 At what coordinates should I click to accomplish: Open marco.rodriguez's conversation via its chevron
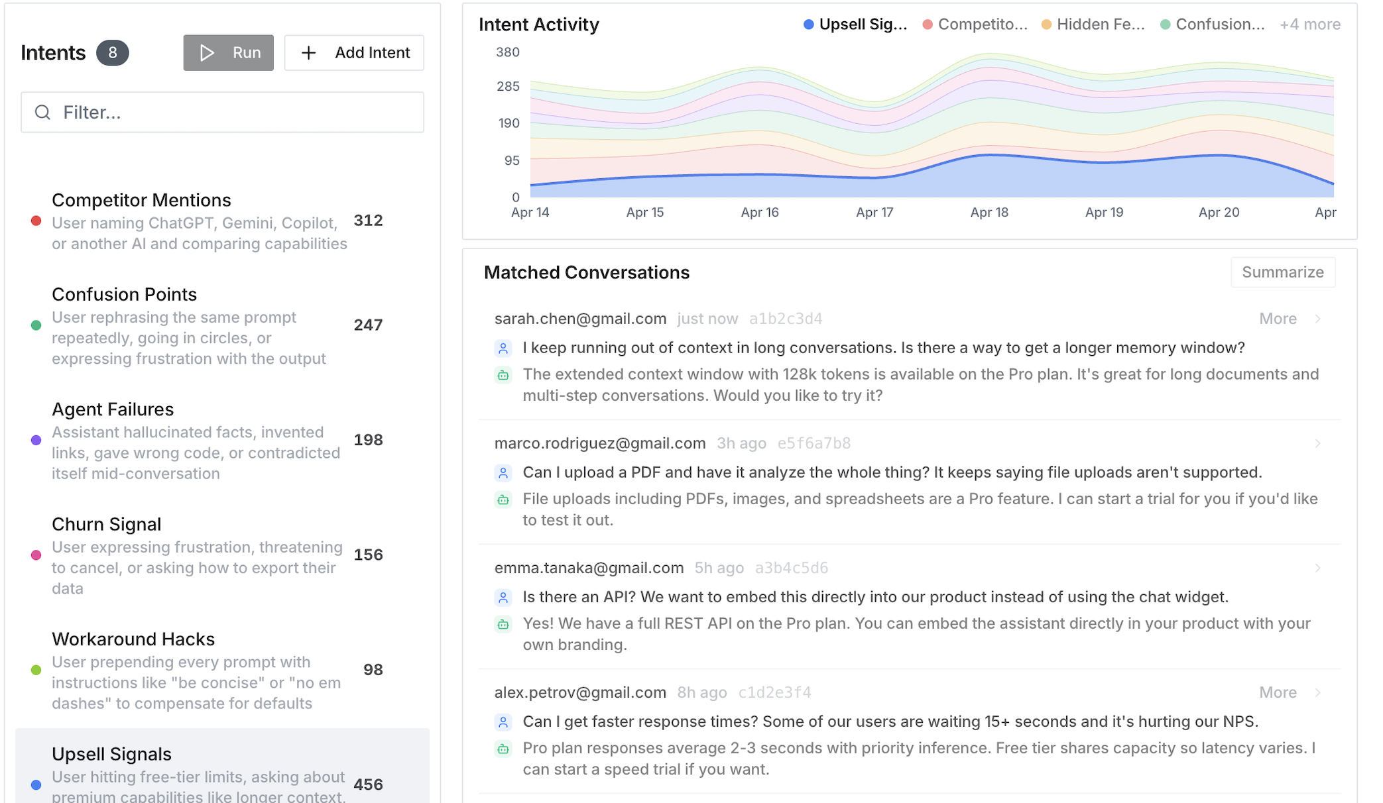point(1317,443)
